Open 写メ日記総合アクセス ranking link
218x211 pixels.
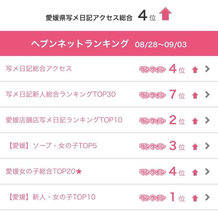39,68
